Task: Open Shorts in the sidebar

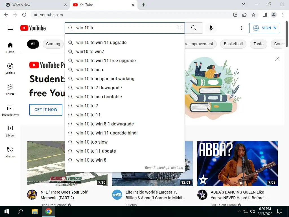Action: tap(10, 89)
